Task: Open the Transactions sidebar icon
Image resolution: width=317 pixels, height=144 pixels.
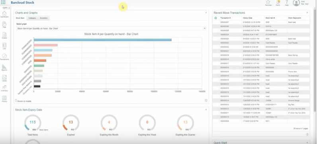Action: coord(4,57)
